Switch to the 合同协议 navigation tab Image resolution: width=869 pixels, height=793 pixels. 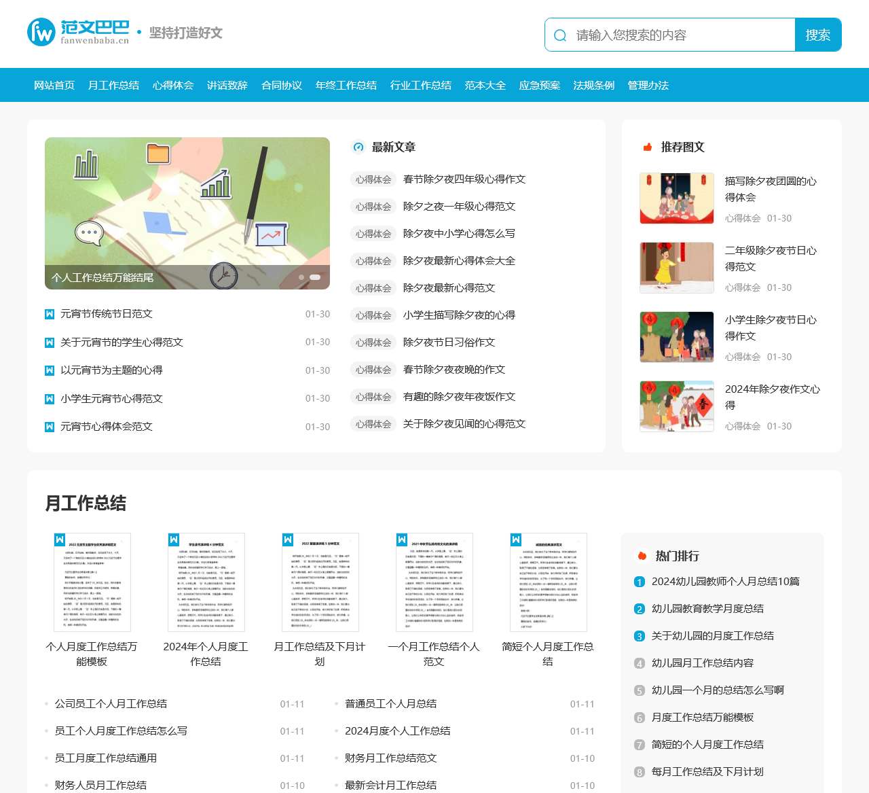[x=282, y=85]
